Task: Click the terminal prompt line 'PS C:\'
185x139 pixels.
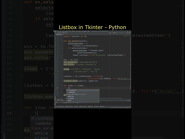Action: [66, 103]
